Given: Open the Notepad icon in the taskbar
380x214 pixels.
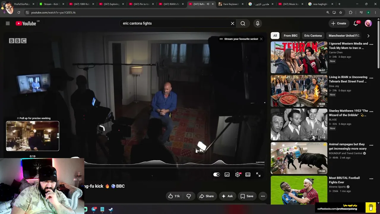Looking at the screenshot, I should 102,209.
